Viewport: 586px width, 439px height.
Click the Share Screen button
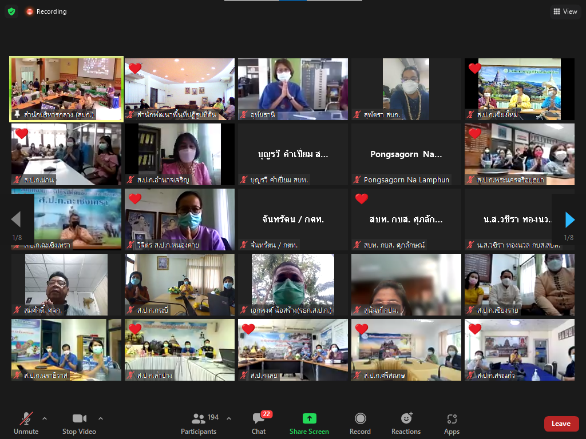(309, 424)
